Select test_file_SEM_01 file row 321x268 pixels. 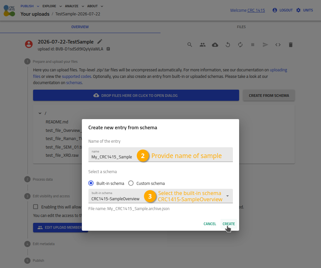(64, 147)
